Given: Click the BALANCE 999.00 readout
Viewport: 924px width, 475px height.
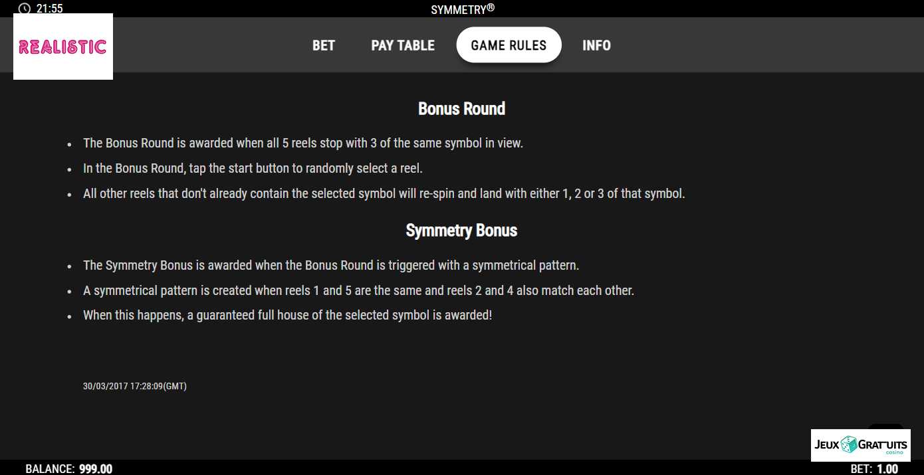Looking at the screenshot, I should point(69,469).
